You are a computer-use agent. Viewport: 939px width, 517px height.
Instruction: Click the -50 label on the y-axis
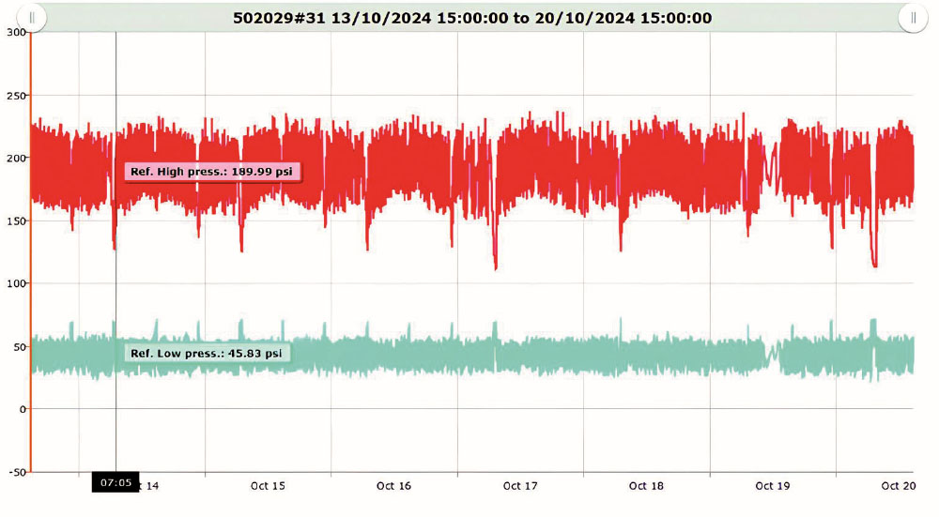[x=14, y=472]
